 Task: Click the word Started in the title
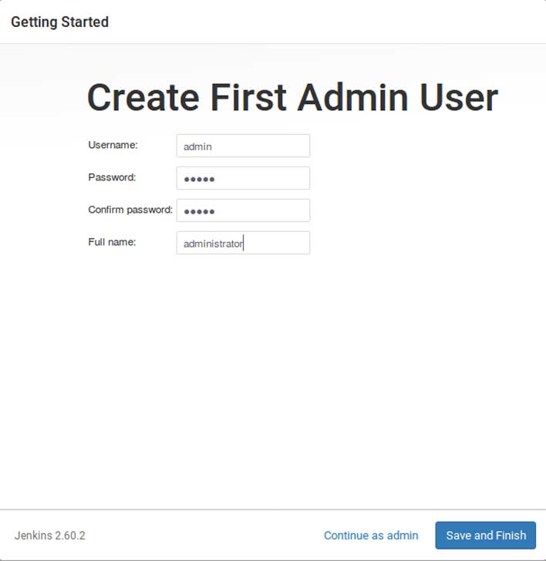pyautogui.click(x=84, y=22)
